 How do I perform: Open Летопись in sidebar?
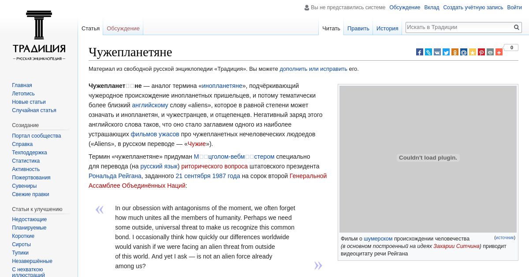(x=23, y=94)
